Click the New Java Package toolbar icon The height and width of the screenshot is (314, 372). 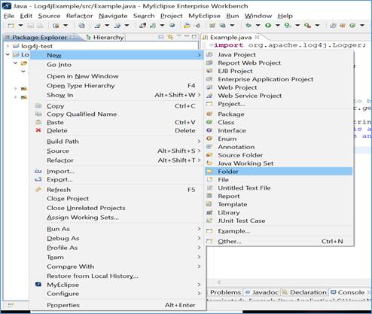pyautogui.click(x=343, y=26)
